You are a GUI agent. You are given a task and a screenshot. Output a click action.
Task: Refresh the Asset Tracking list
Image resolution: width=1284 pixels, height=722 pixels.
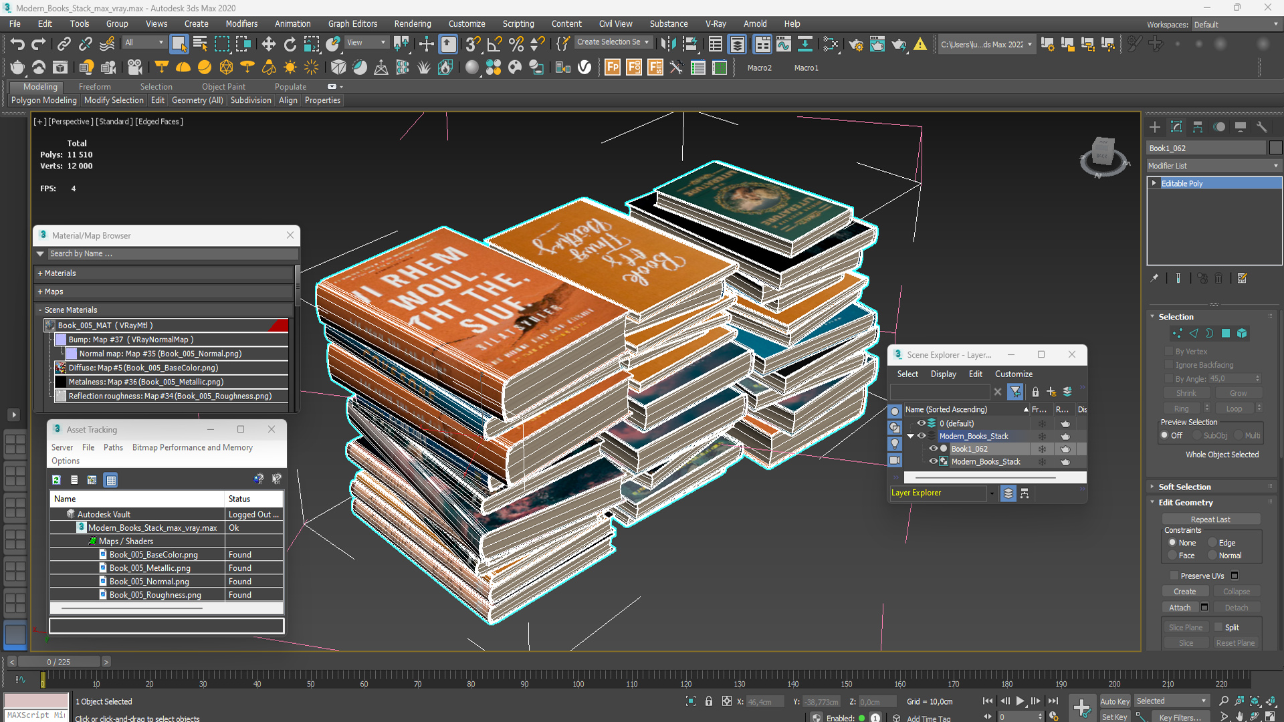pos(56,479)
